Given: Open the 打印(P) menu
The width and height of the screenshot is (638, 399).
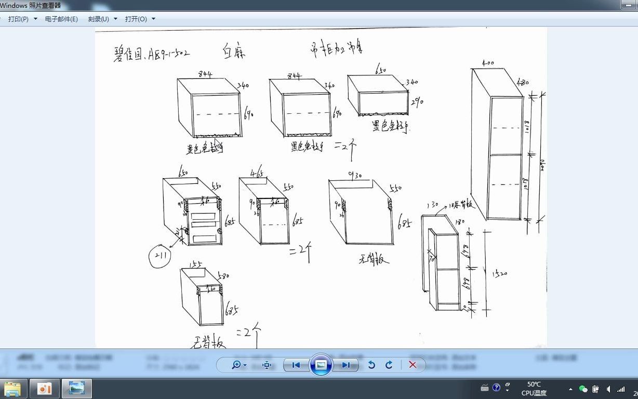Looking at the screenshot, I should 18,19.
